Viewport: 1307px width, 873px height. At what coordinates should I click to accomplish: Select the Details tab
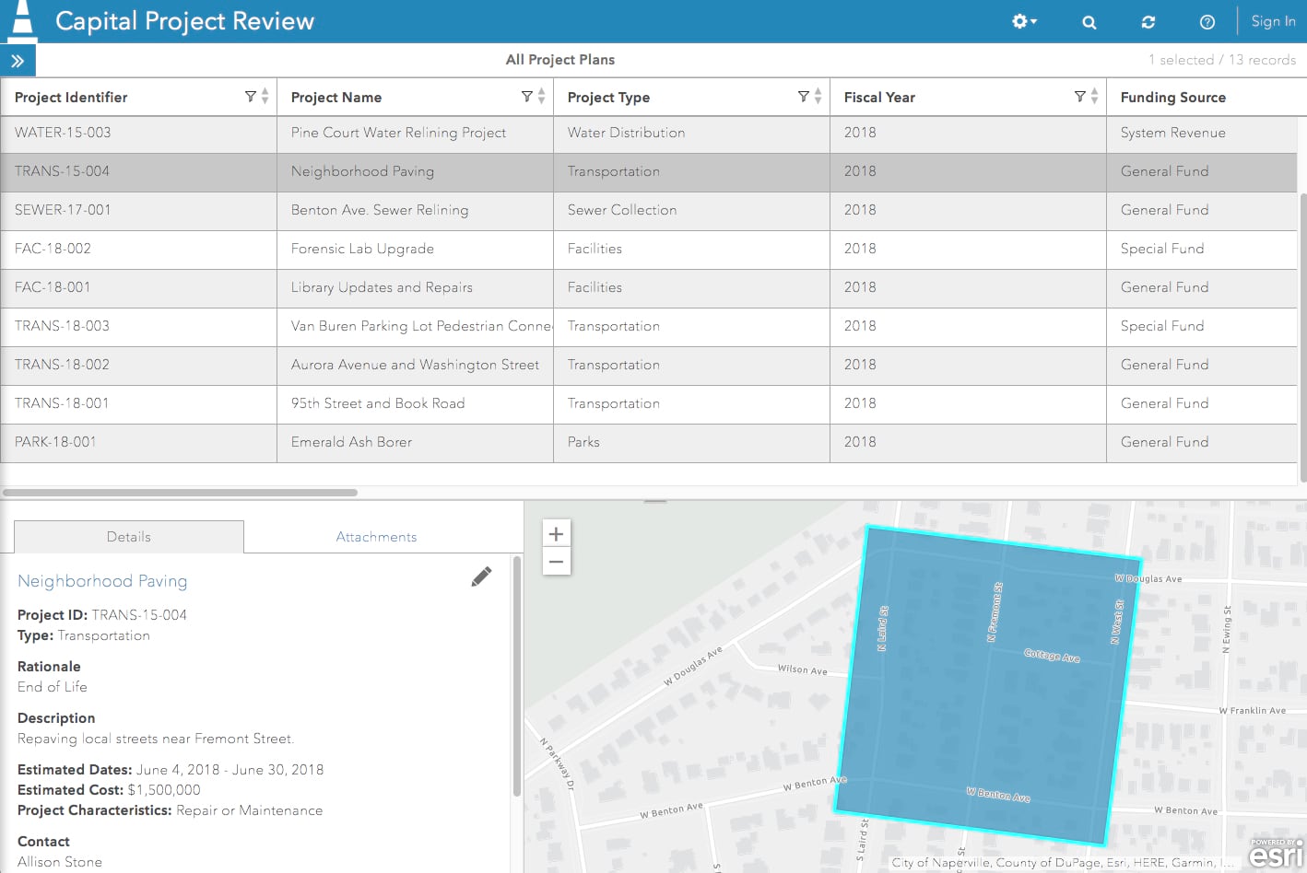129,537
